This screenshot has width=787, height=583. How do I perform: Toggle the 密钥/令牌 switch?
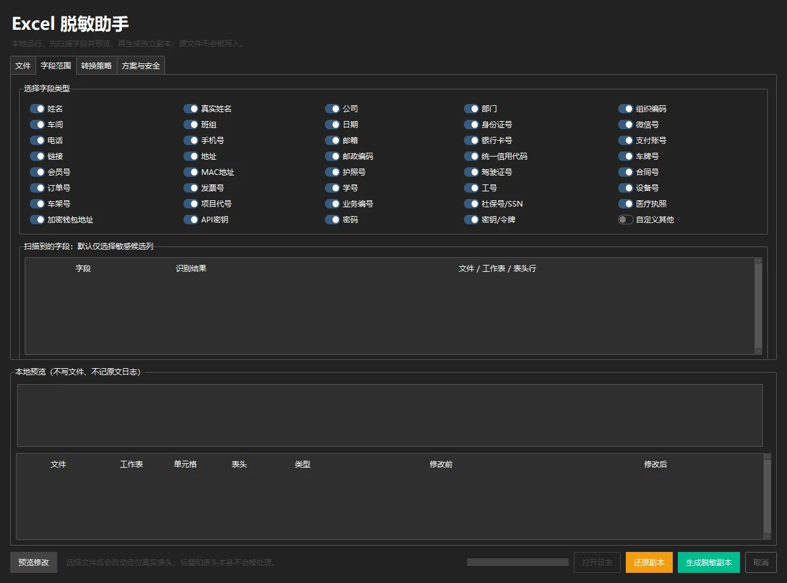[x=472, y=220]
